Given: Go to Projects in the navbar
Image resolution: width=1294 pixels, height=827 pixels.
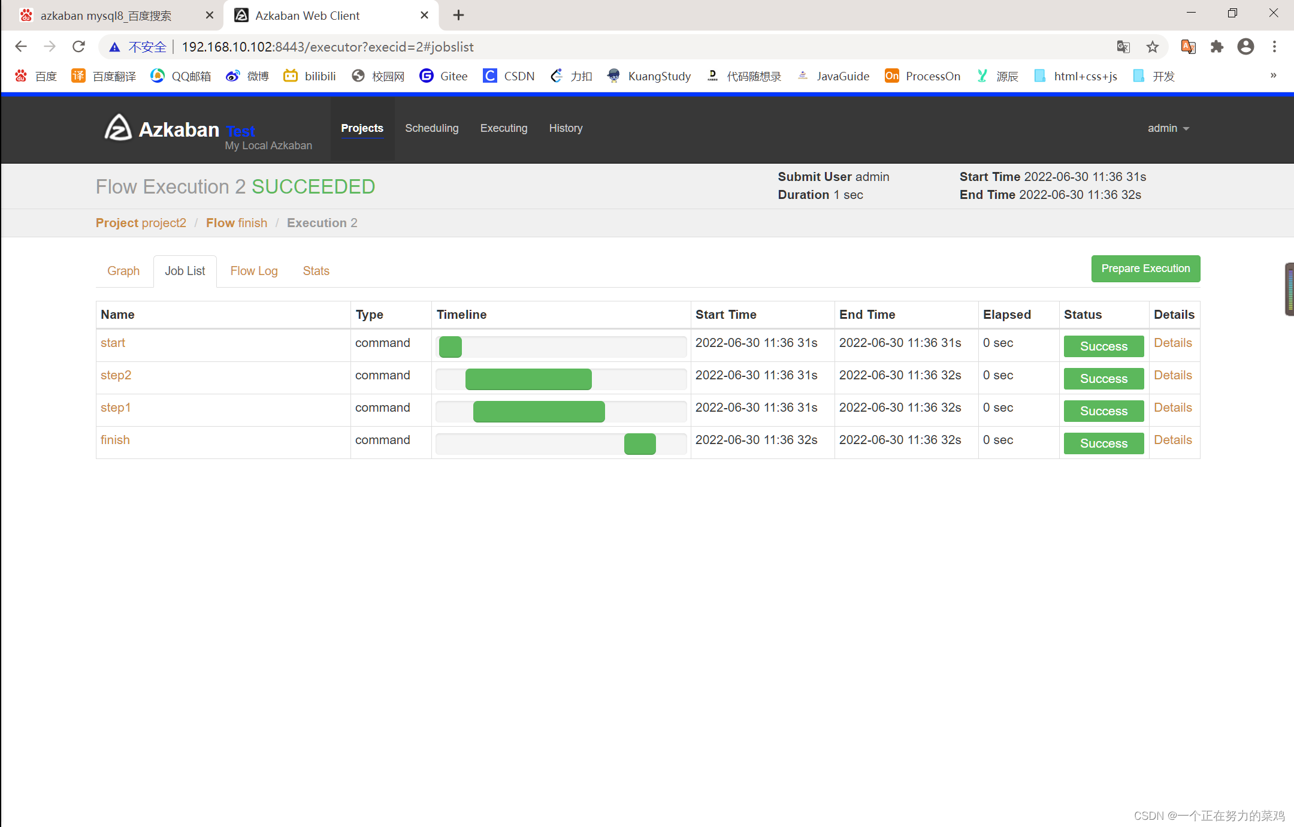Looking at the screenshot, I should click(362, 128).
